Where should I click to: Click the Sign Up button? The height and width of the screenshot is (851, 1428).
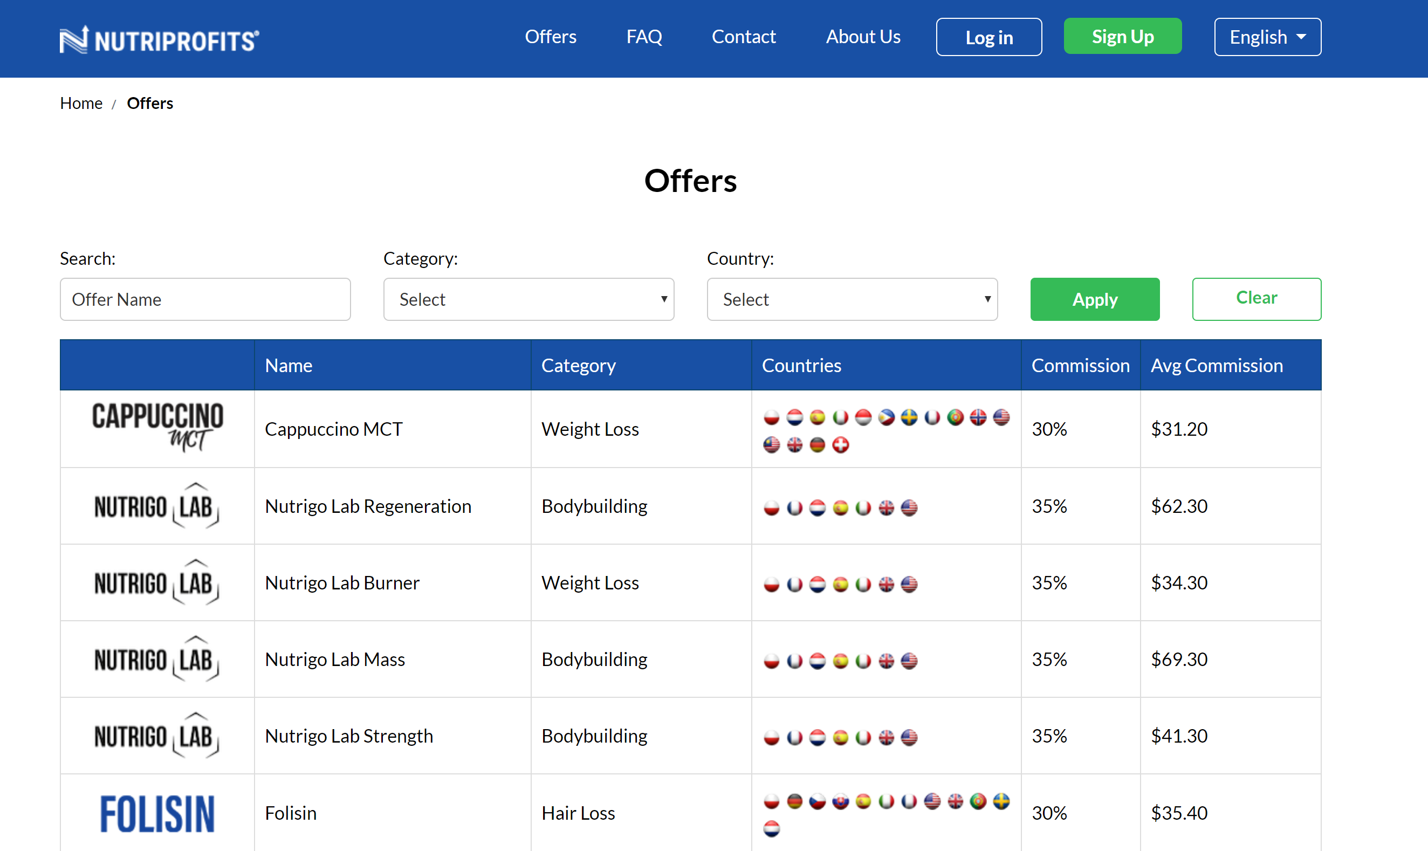click(1122, 37)
